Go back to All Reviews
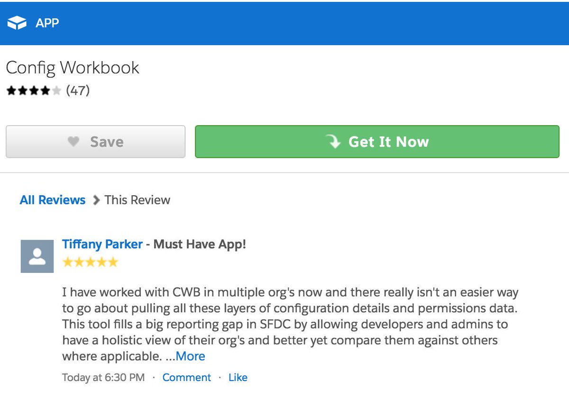The image size is (569, 398). click(53, 200)
